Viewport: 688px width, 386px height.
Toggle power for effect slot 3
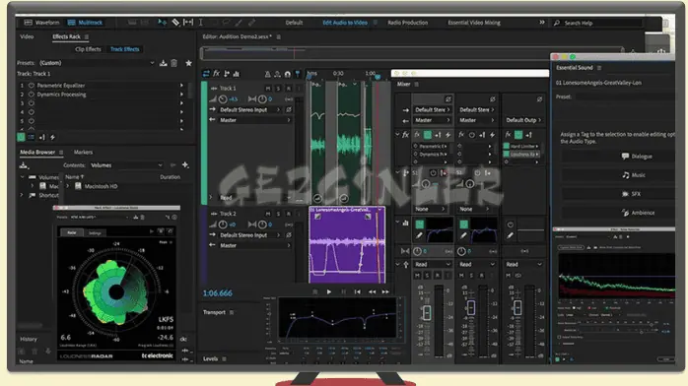(x=32, y=103)
